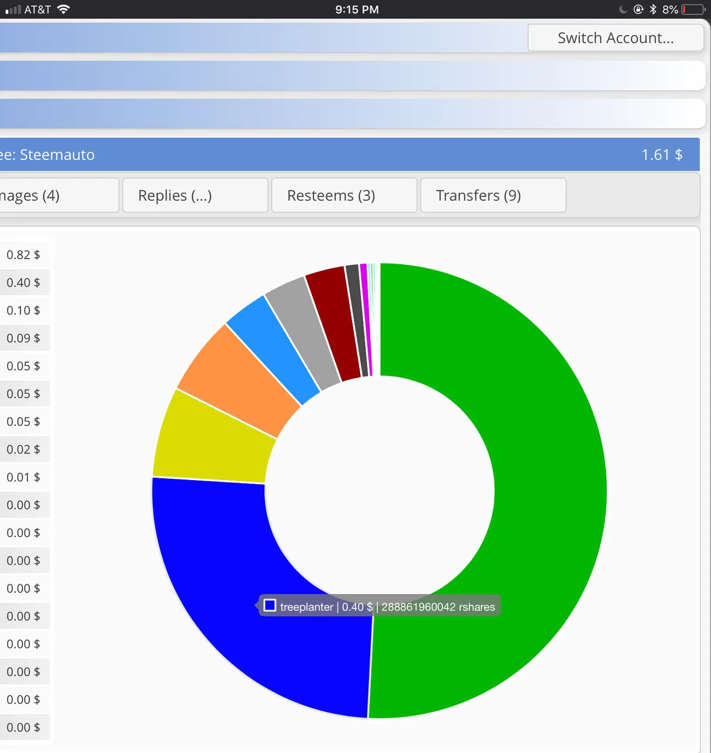This screenshot has height=753, width=711.
Task: Click the 1.61 $ total in header
Action: (x=662, y=155)
